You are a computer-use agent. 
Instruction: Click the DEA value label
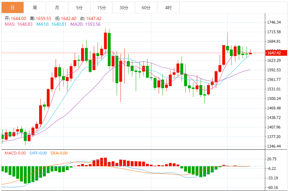click(59, 153)
